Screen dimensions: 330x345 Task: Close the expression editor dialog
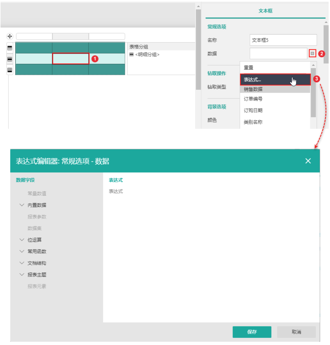(x=308, y=161)
